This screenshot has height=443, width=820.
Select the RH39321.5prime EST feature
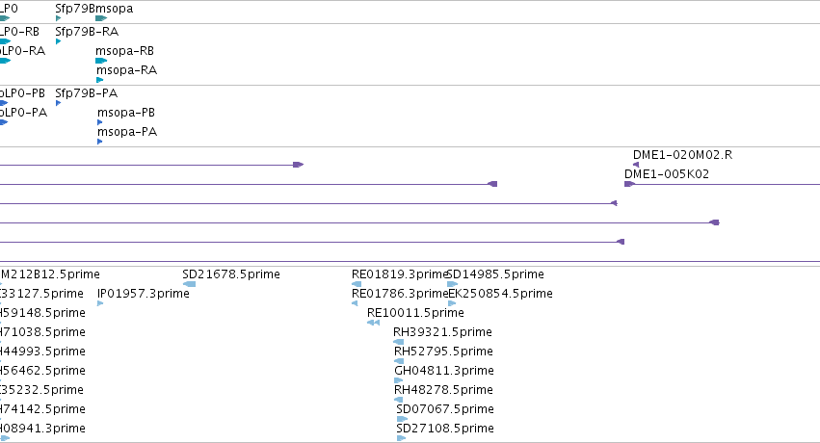(x=399, y=342)
